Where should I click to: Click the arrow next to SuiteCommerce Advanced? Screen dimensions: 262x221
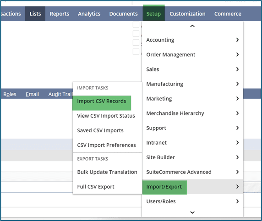[237, 172]
